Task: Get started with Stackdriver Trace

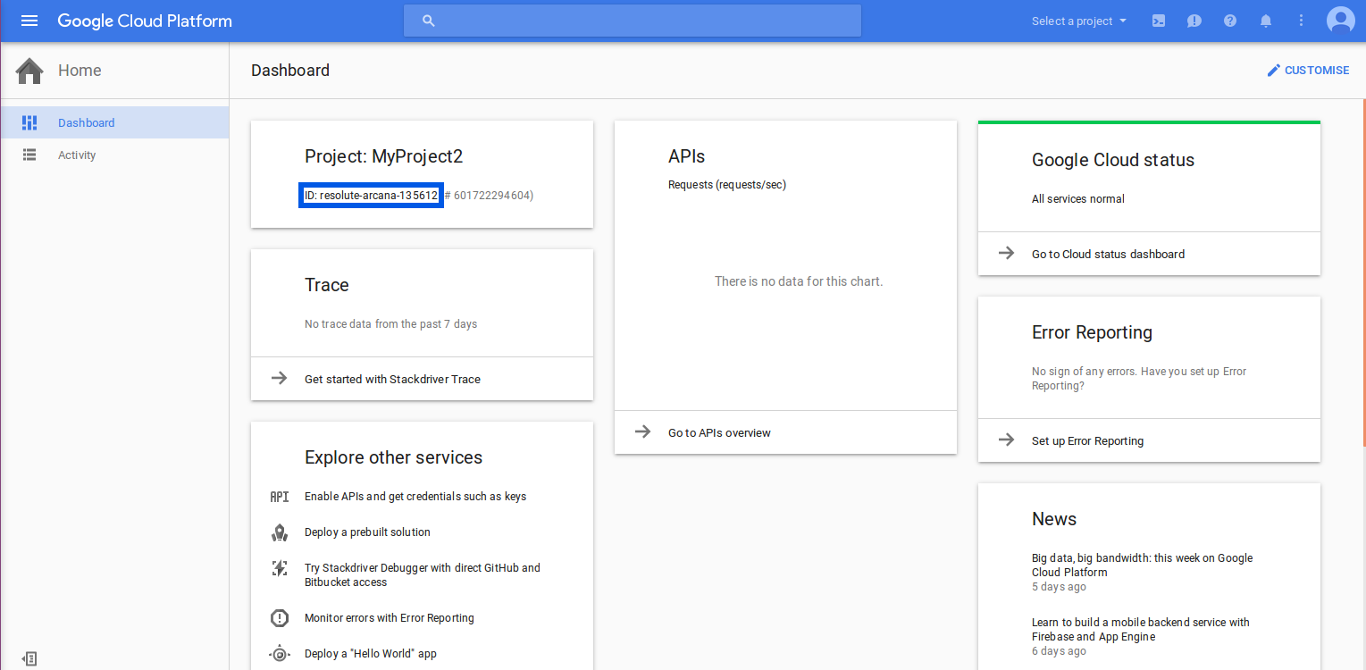Action: tap(392, 379)
